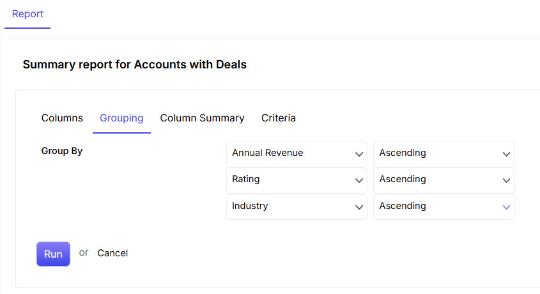Go to the Column Summary tab
Screen dimensions: 540x294
point(202,118)
